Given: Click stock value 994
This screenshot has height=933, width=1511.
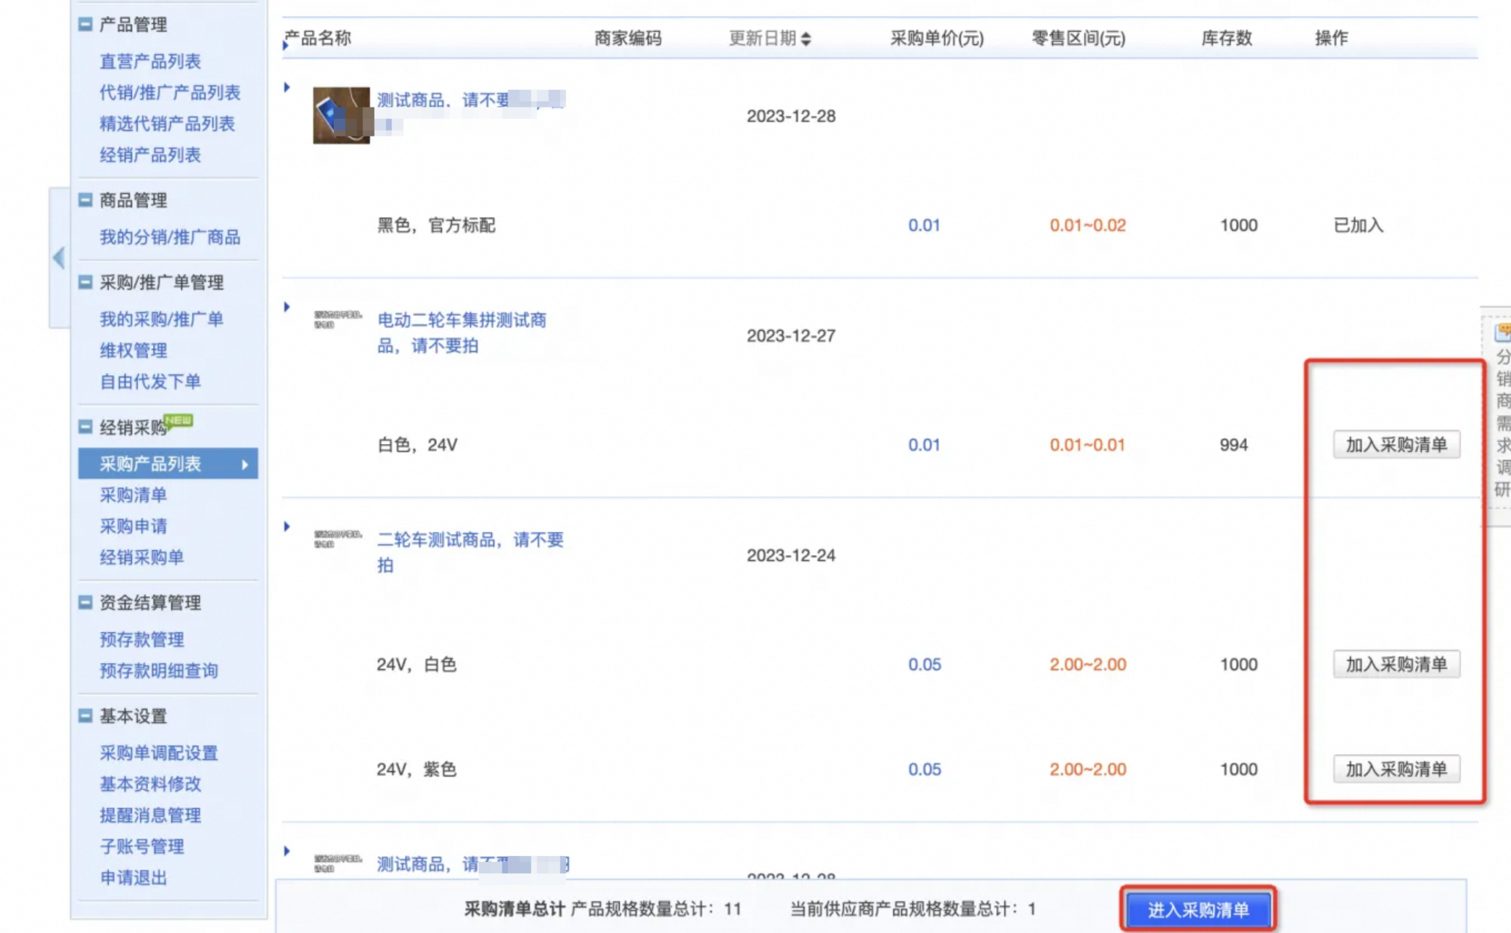Looking at the screenshot, I should [1234, 445].
